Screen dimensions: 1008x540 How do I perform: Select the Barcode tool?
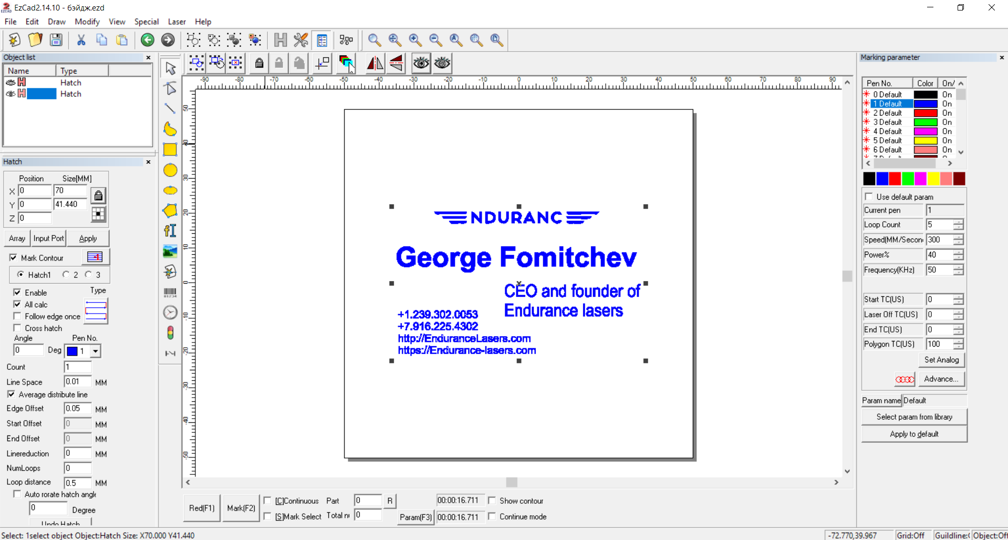click(170, 292)
